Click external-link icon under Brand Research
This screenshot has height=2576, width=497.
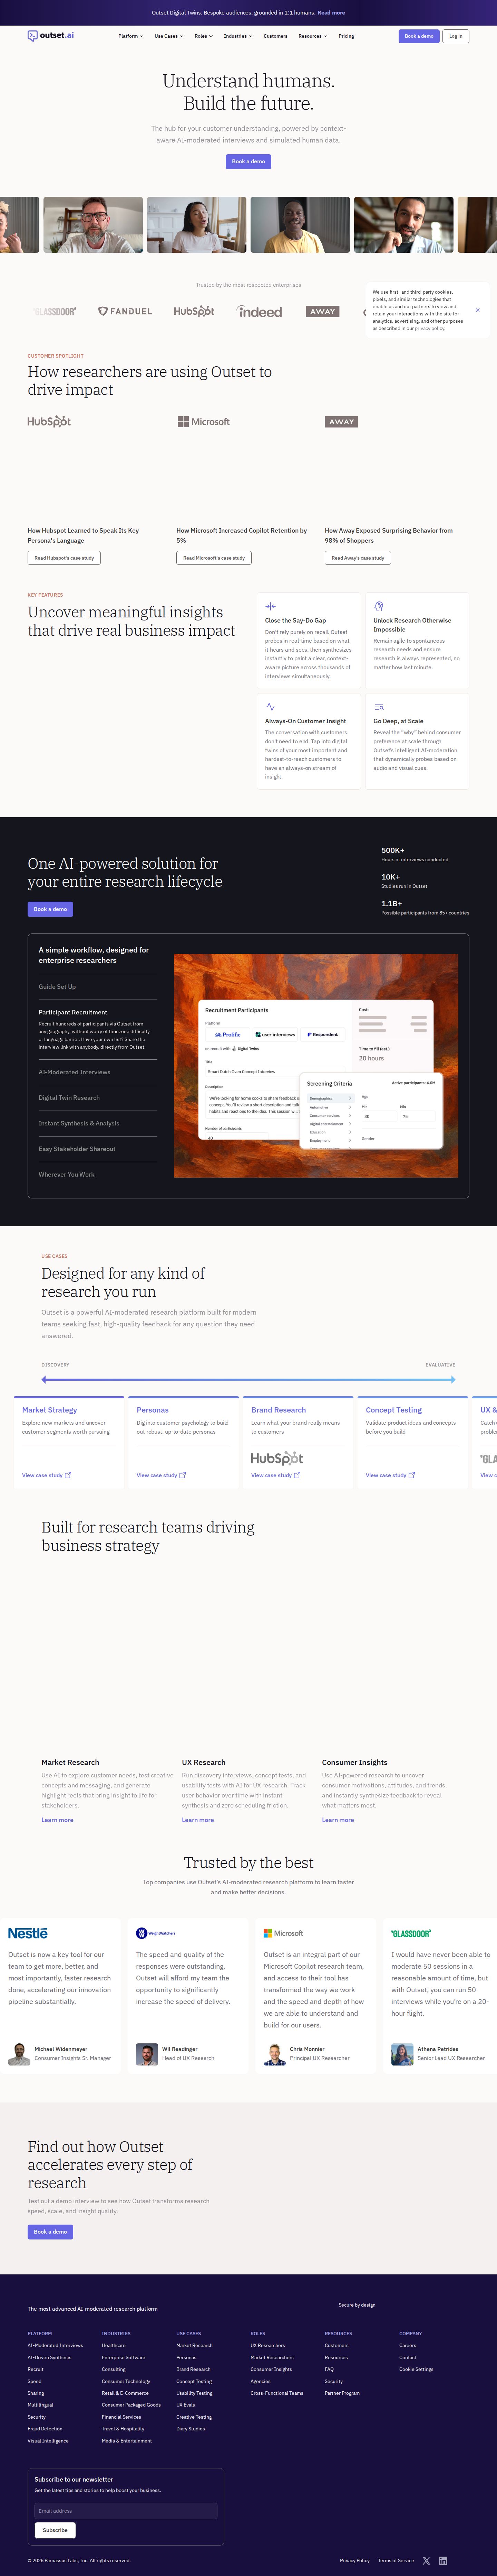298,1475
